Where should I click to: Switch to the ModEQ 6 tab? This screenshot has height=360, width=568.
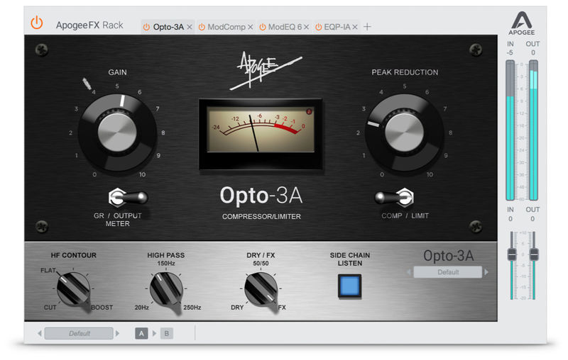(x=285, y=27)
